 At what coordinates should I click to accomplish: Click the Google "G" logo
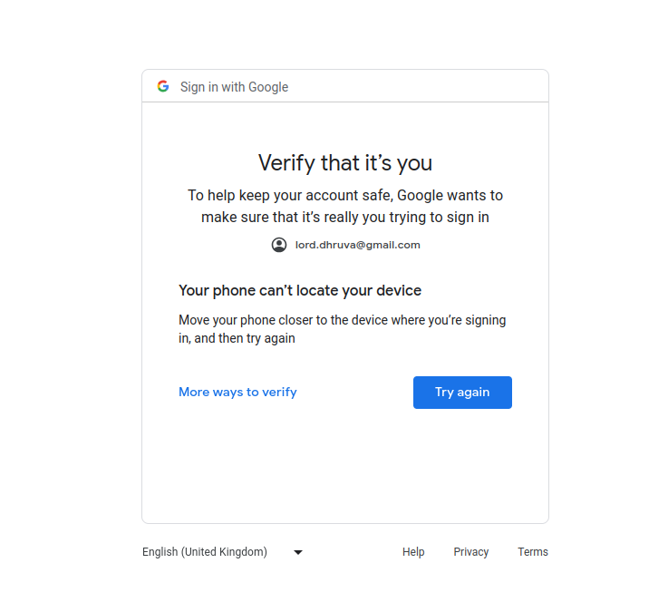[x=163, y=86]
